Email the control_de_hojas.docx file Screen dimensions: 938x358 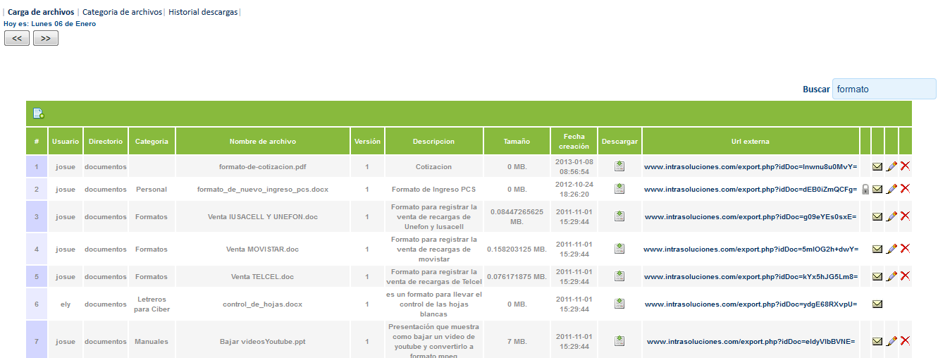tap(877, 304)
